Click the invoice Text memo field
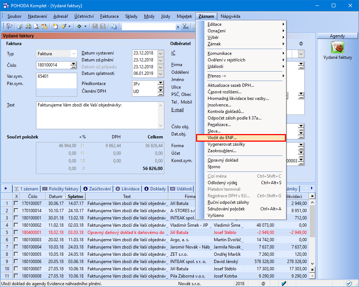359x287 pixels. [x=97, y=115]
